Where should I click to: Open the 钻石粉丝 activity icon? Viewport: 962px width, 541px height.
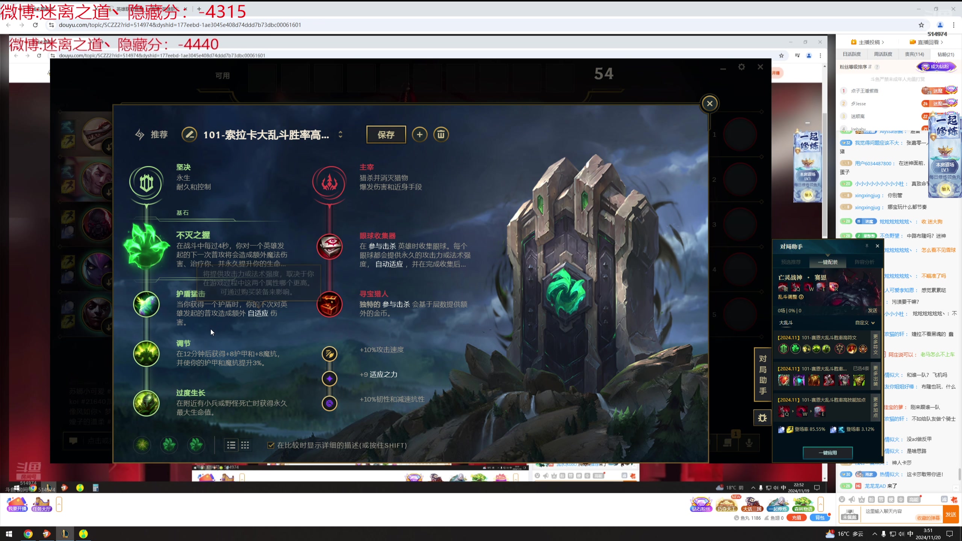click(701, 504)
